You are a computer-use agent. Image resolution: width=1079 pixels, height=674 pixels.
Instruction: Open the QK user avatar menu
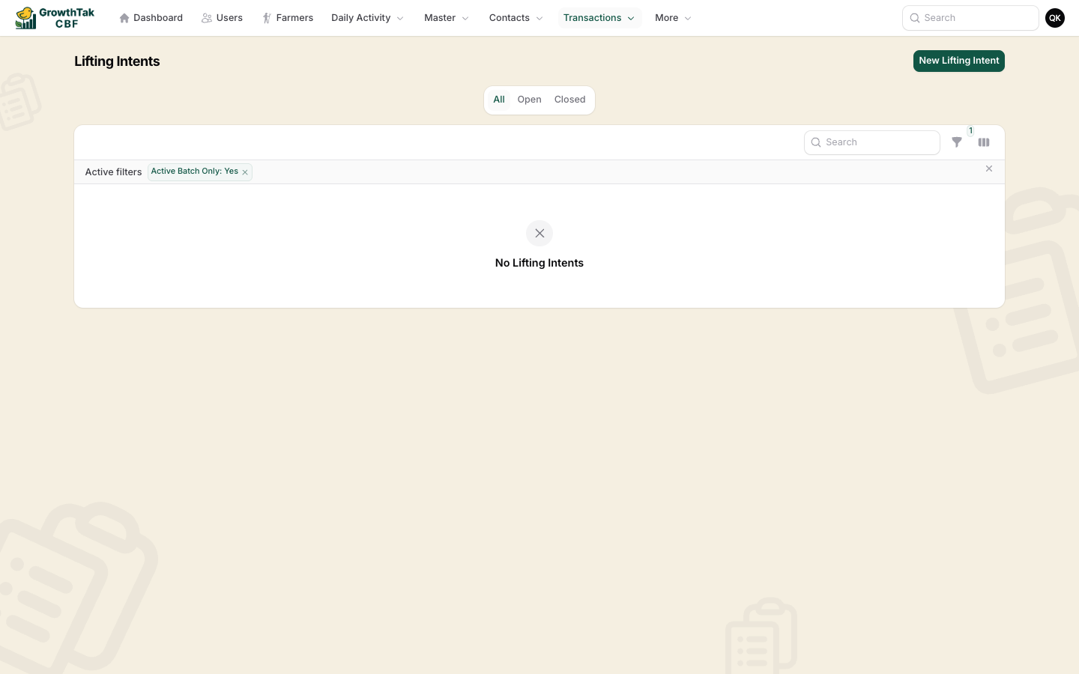1055,18
